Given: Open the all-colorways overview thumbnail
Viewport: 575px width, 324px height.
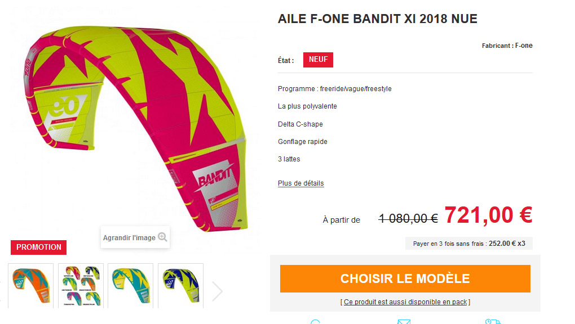Looking at the screenshot, I should click(x=81, y=286).
